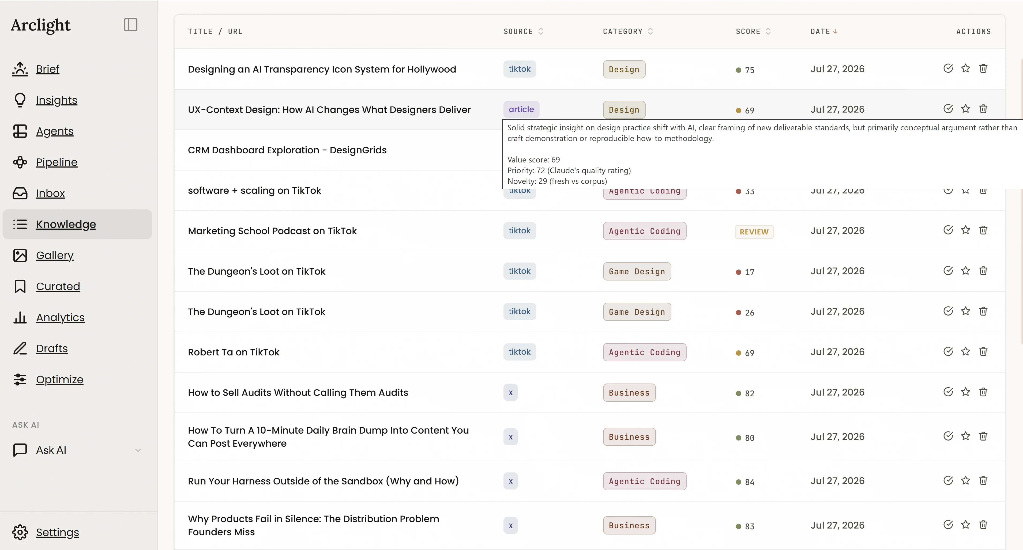Mark score 17 Dungeon's Loot row reviewed
1023x550 pixels.
coord(948,271)
